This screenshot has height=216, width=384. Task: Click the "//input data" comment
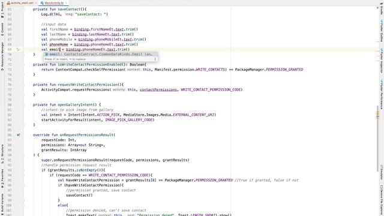coord(53,24)
